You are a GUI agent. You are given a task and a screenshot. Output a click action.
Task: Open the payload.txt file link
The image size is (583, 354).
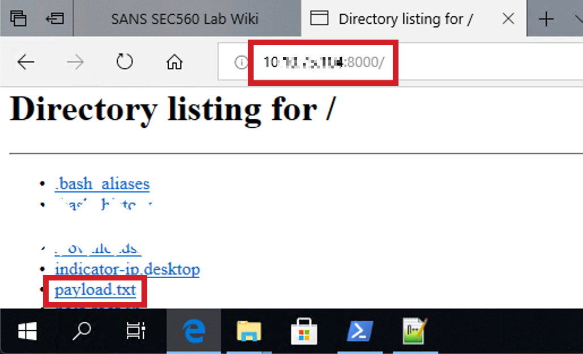95,290
